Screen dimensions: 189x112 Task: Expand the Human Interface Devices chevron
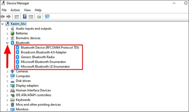click(7, 91)
